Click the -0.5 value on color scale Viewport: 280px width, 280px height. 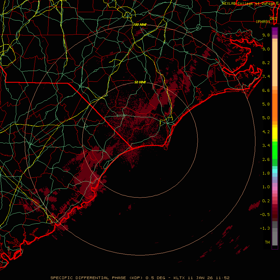pos(265,215)
